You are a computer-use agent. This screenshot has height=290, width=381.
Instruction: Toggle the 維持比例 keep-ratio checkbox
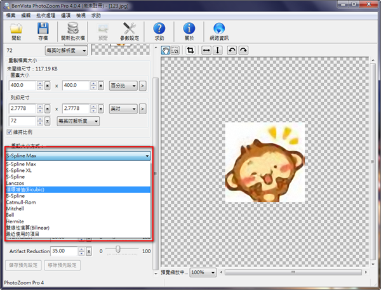coord(10,132)
